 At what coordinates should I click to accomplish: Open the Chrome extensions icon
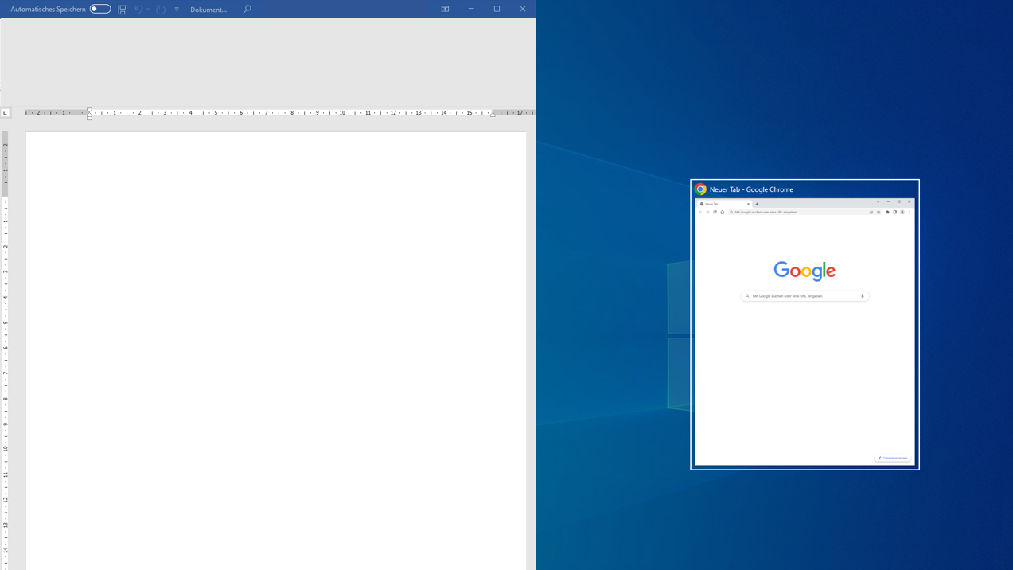[887, 212]
